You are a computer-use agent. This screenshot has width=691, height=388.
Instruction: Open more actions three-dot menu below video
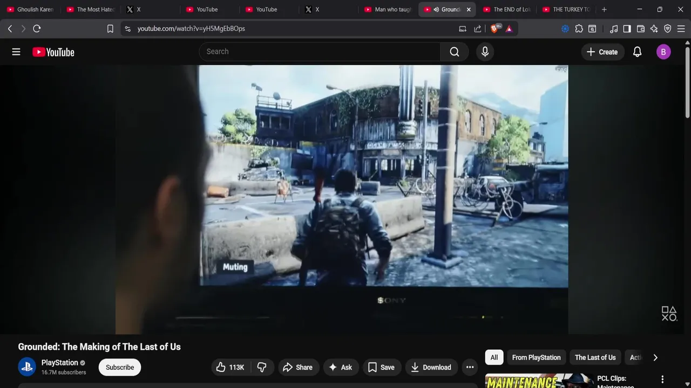(x=470, y=368)
